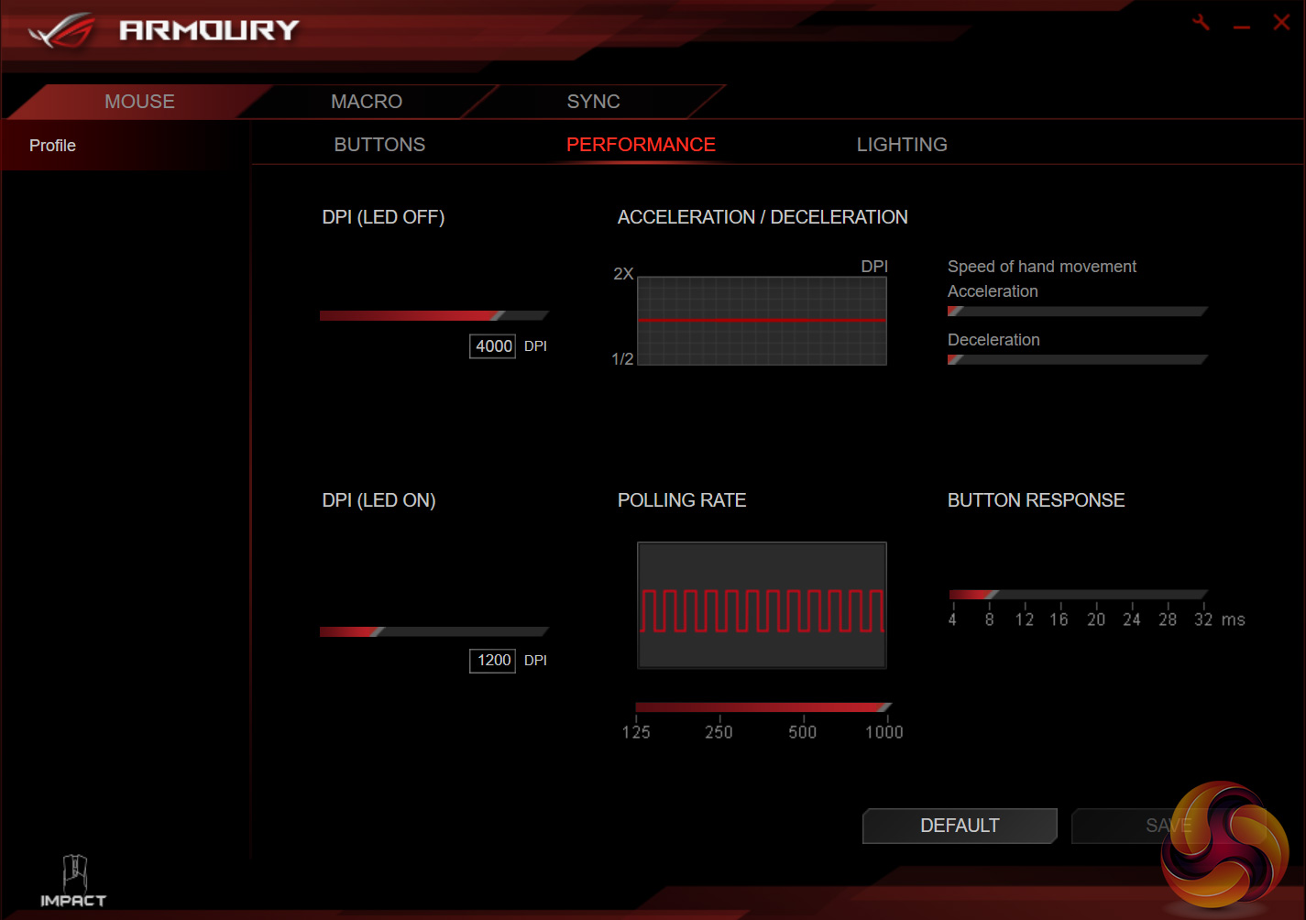Switch to the MOUSE tab
The height and width of the screenshot is (920, 1306).
139,102
